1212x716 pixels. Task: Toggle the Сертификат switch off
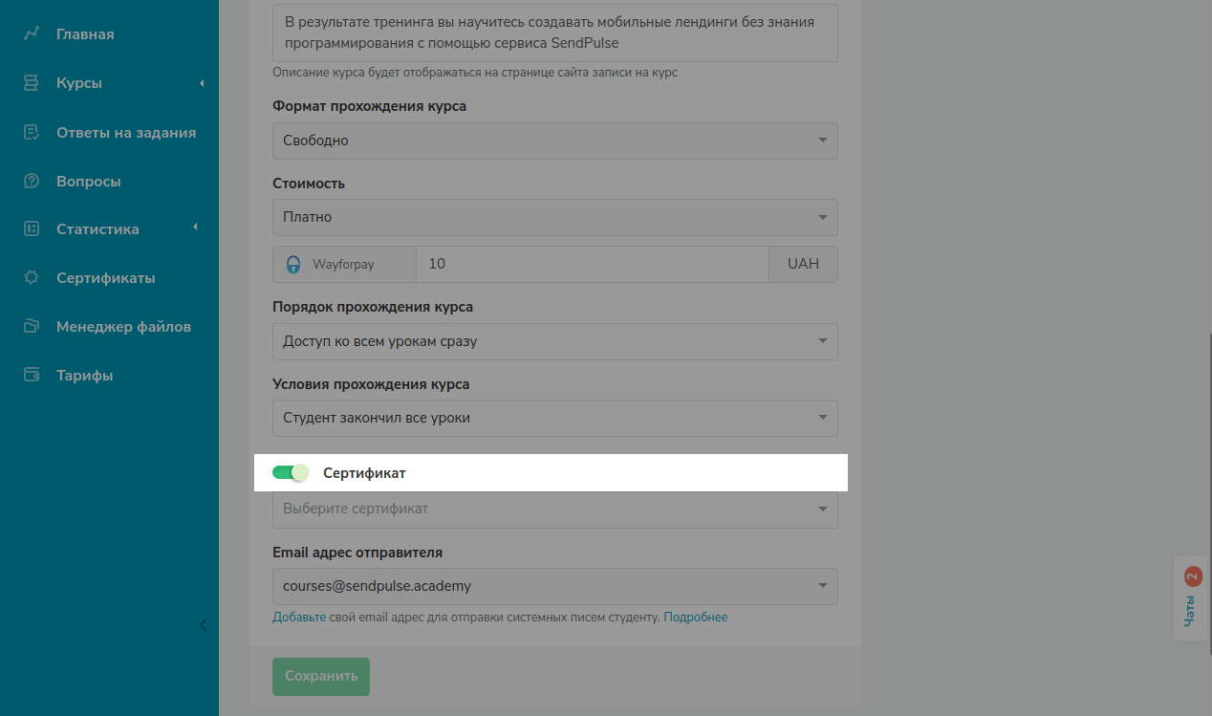(291, 472)
